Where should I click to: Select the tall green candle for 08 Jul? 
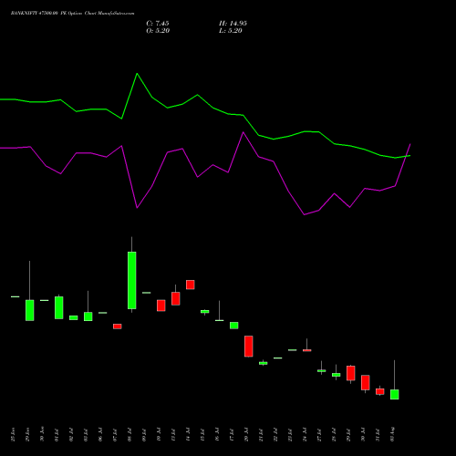[132, 280]
